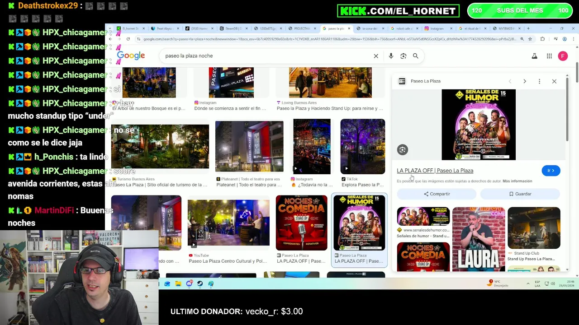Open Noches de Comedia result thumbnail
Viewport: 579px width, 325px height.
(301, 223)
